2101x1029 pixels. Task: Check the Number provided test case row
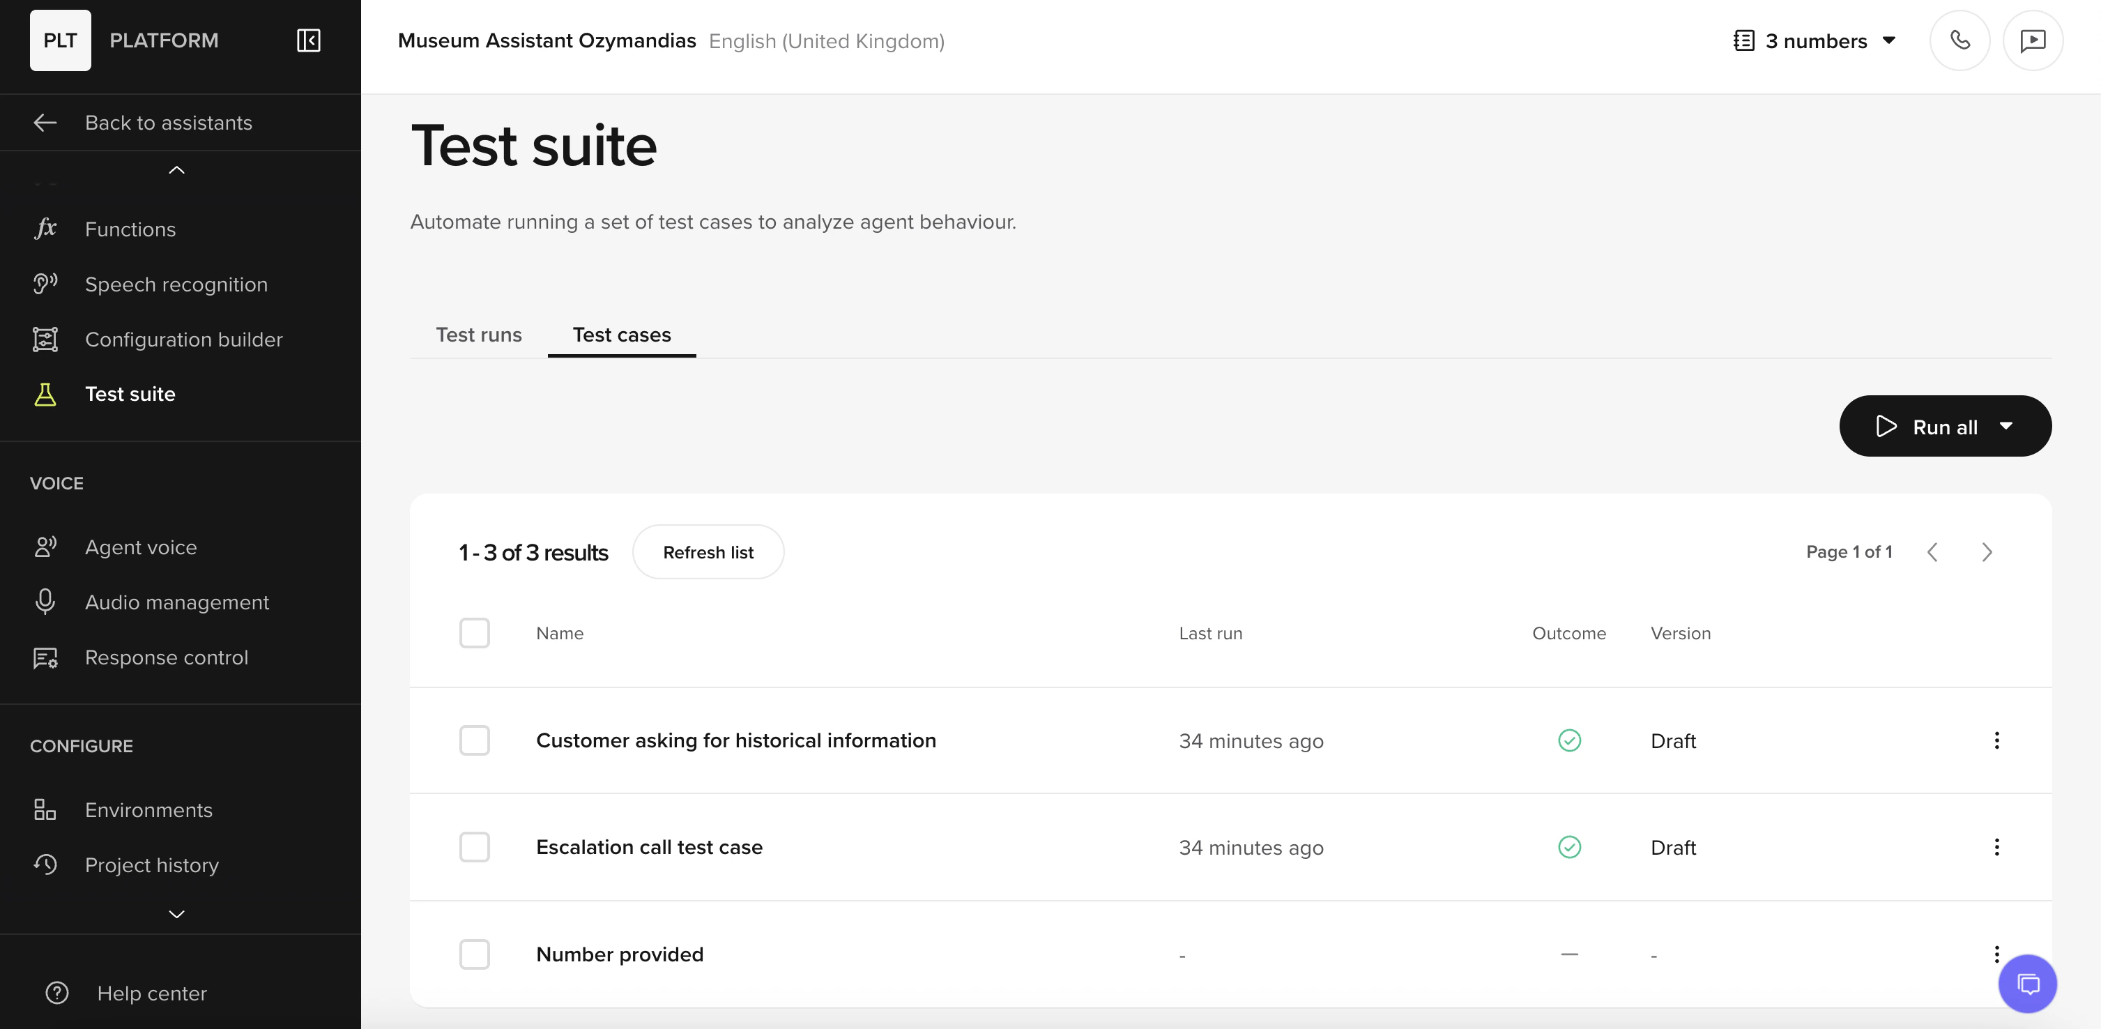tap(474, 955)
